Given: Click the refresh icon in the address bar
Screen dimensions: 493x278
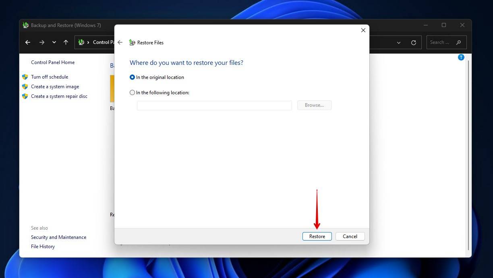Looking at the screenshot, I should (x=414, y=42).
